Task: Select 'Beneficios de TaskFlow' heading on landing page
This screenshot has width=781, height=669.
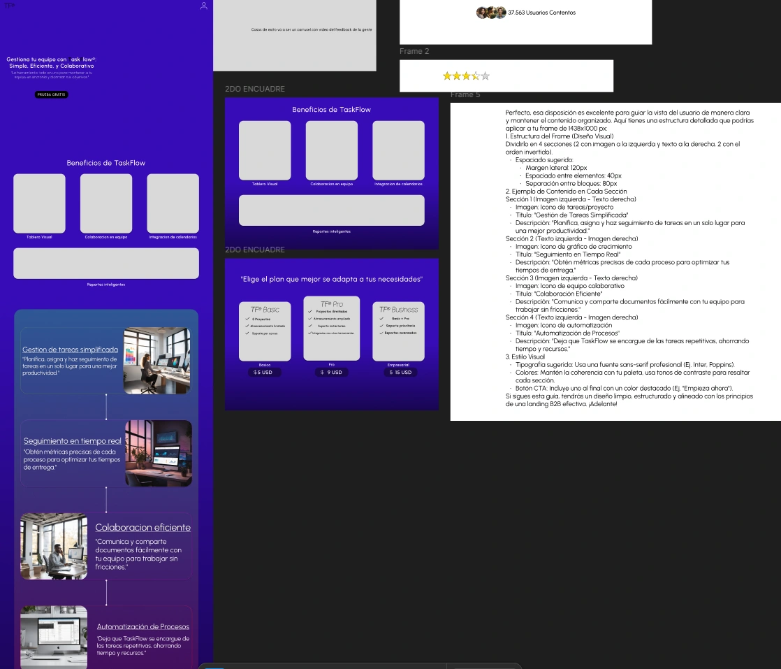Action: 106,163
